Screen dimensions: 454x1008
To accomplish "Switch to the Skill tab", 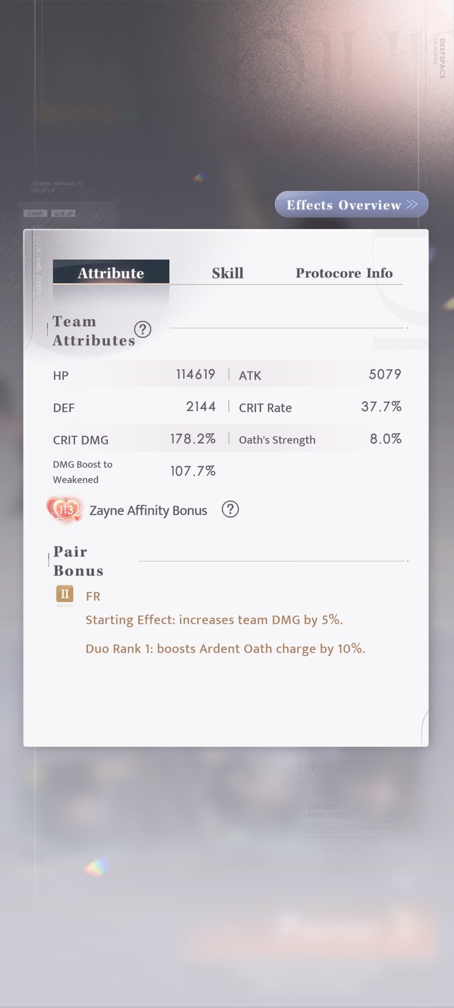I will [227, 273].
